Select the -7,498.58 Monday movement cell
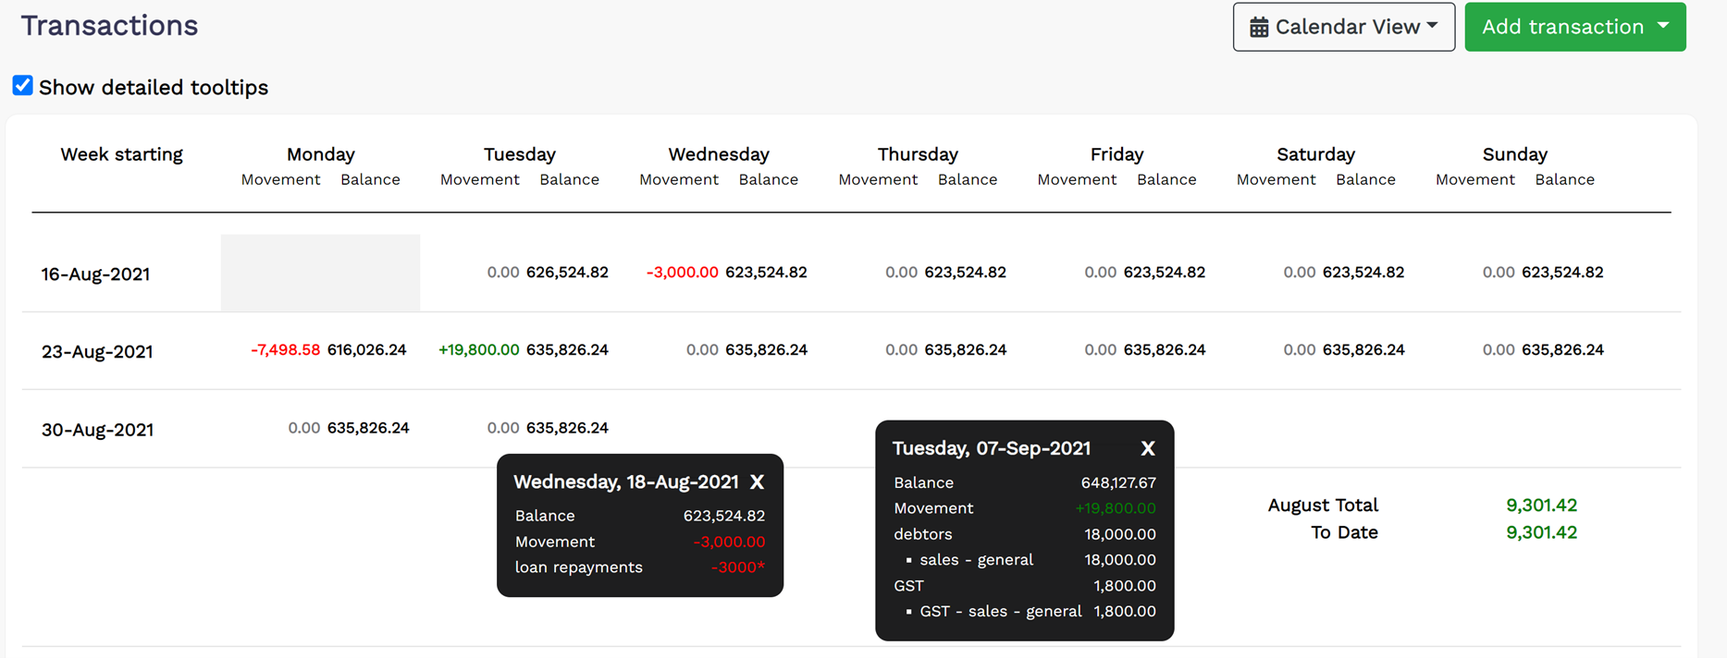The height and width of the screenshot is (658, 1727). [285, 350]
